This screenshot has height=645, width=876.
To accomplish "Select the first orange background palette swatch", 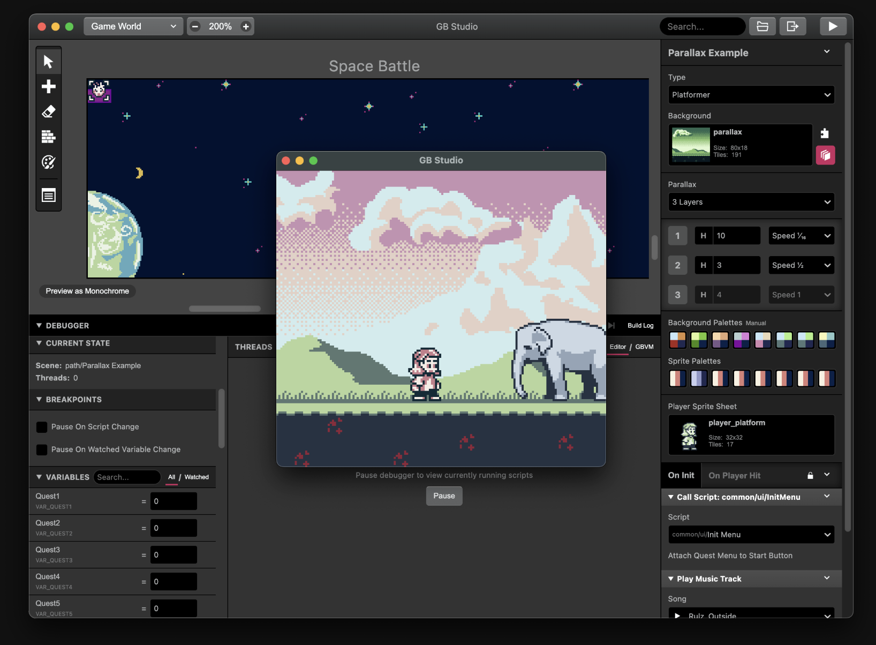I will pos(677,340).
